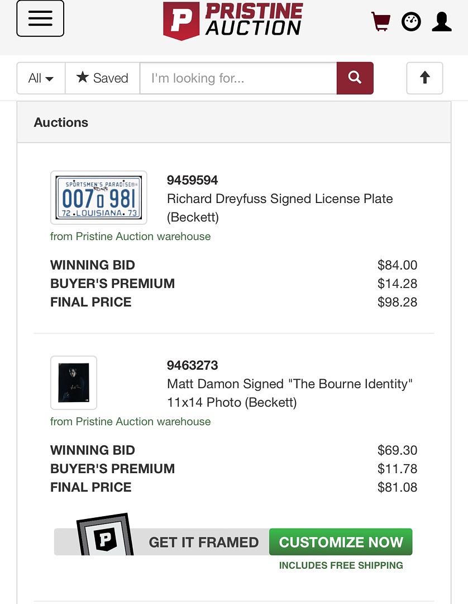Click the Get It Framed banner
The width and height of the screenshot is (468, 604).
(204, 542)
